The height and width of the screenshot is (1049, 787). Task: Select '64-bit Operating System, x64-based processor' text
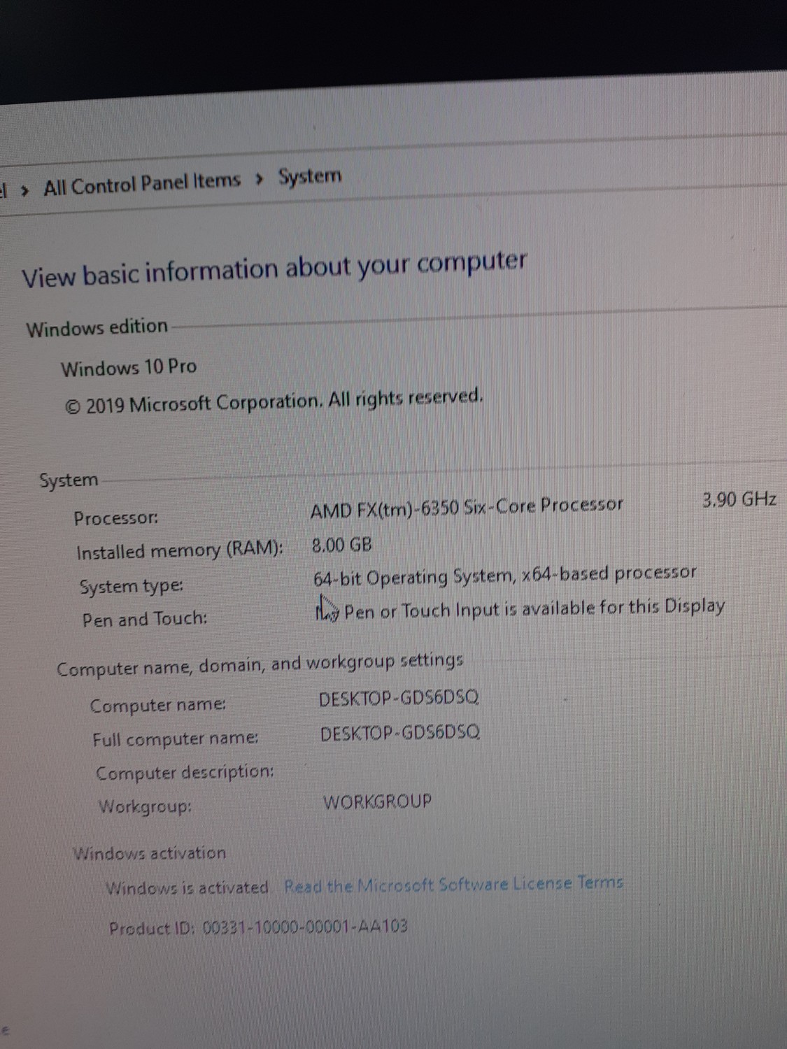click(505, 576)
